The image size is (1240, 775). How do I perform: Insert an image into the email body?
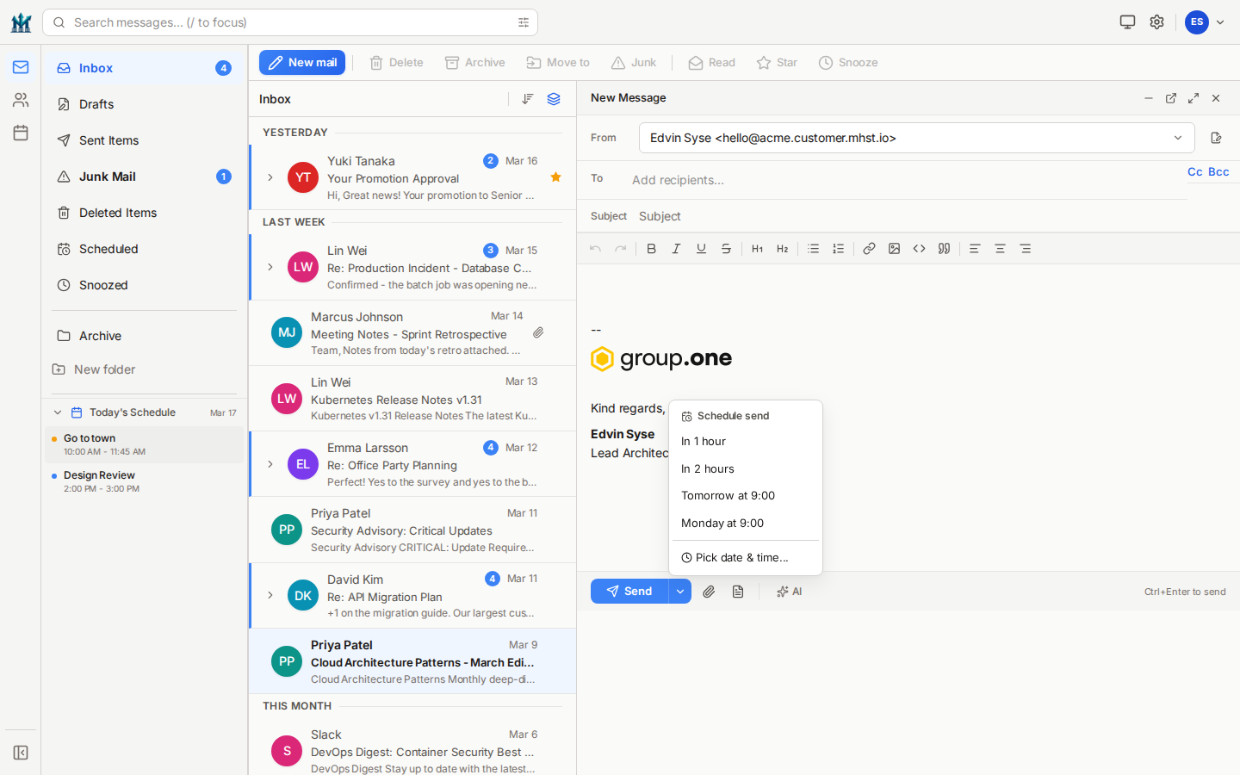tap(894, 249)
